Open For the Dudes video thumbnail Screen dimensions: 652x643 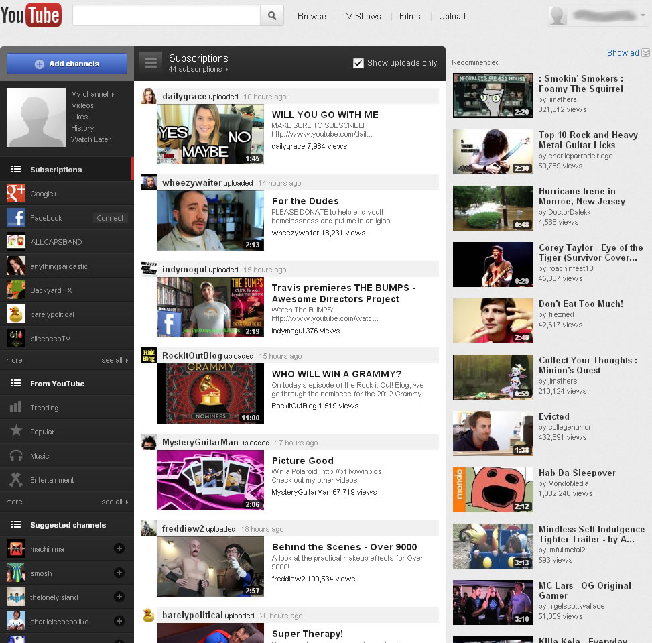(x=210, y=221)
